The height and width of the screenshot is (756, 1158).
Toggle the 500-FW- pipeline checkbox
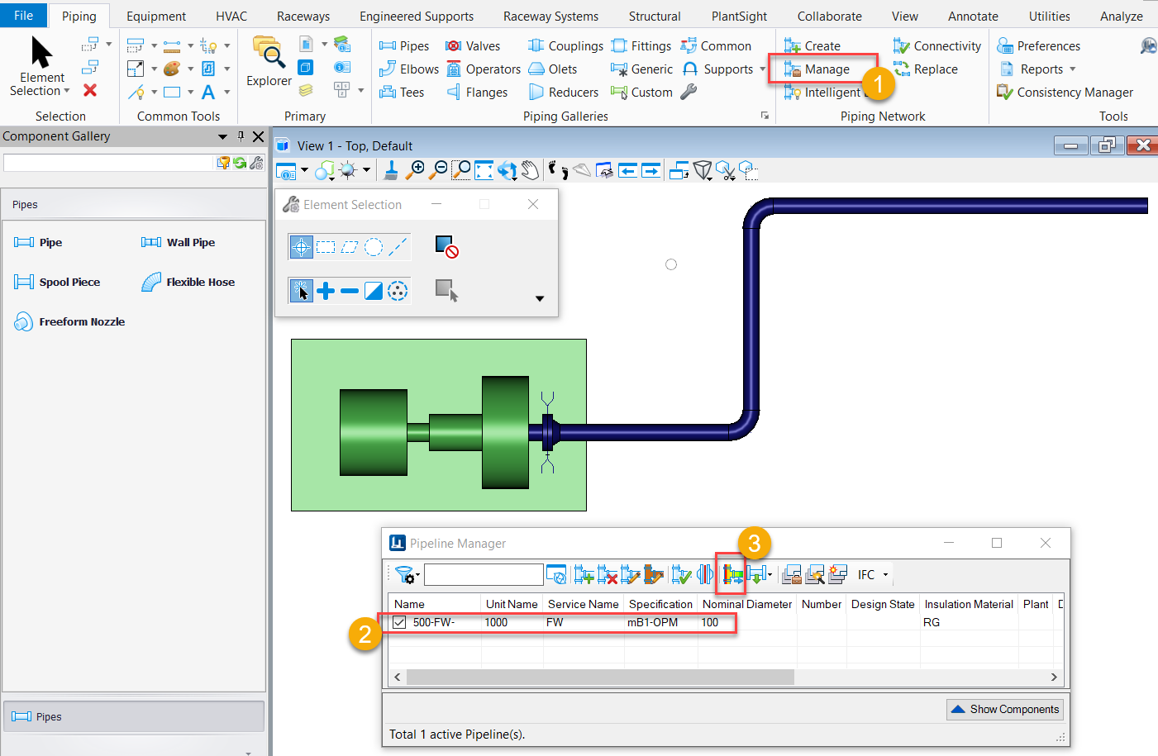(400, 622)
